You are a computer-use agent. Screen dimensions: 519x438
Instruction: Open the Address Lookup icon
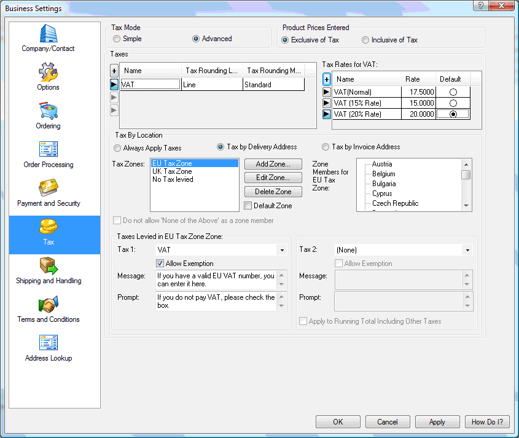(48, 344)
